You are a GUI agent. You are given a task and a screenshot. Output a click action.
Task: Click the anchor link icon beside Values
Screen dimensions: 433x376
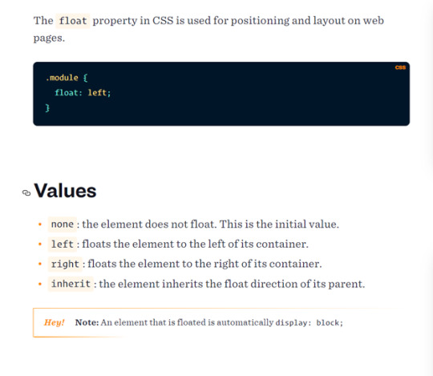click(x=26, y=192)
